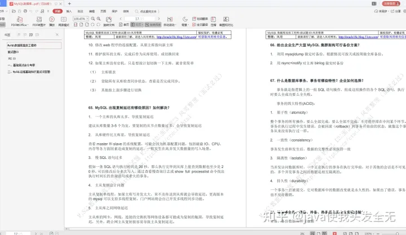Viewport: 406px width, 235px height.
Task: Click the search magnifier icon in menu row
Action: coord(136,11)
